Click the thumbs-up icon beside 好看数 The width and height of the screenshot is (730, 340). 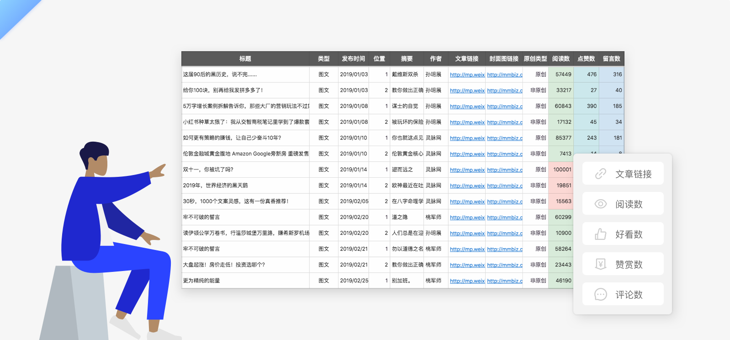(600, 234)
